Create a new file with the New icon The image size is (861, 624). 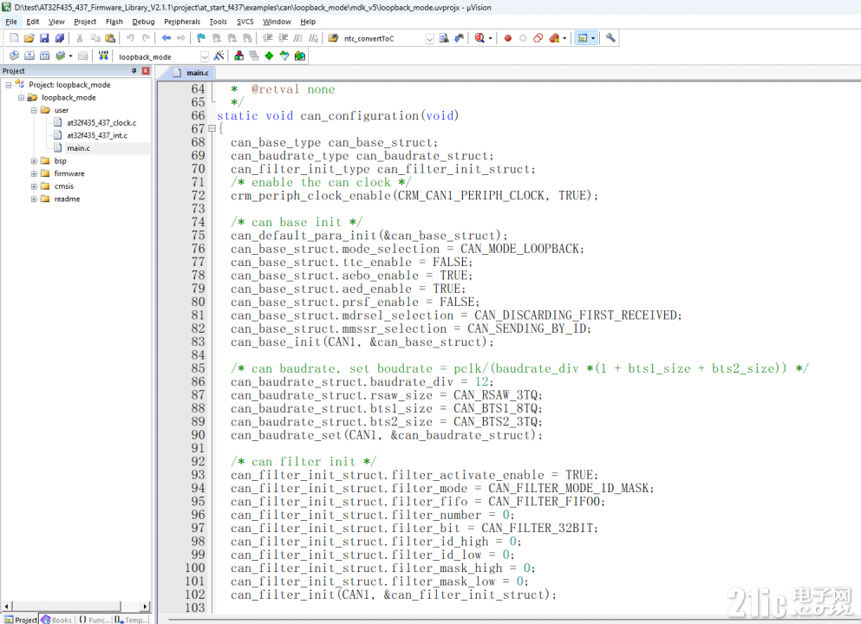[x=14, y=38]
